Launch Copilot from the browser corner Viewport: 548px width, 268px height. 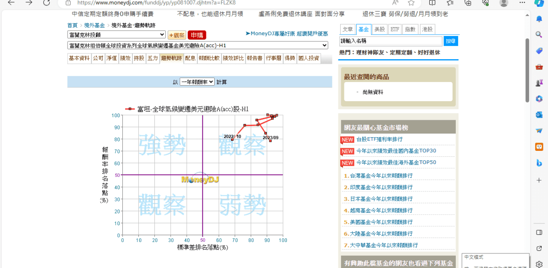(x=538, y=3)
